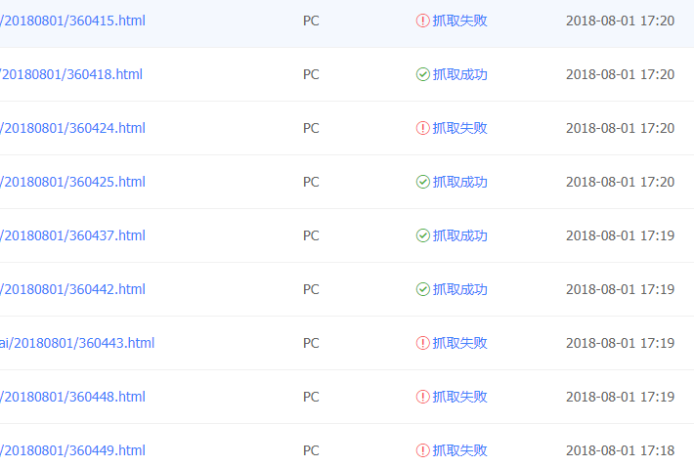Open the 20180801/360437.html URL link

coord(73,235)
